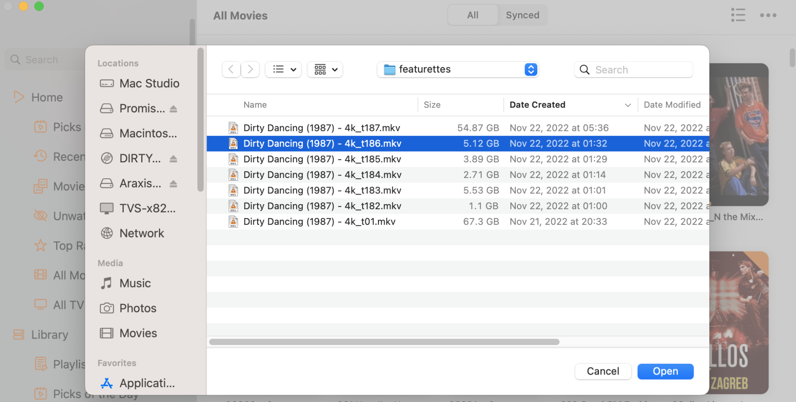
Task: Open list view options in main window
Action: click(738, 15)
